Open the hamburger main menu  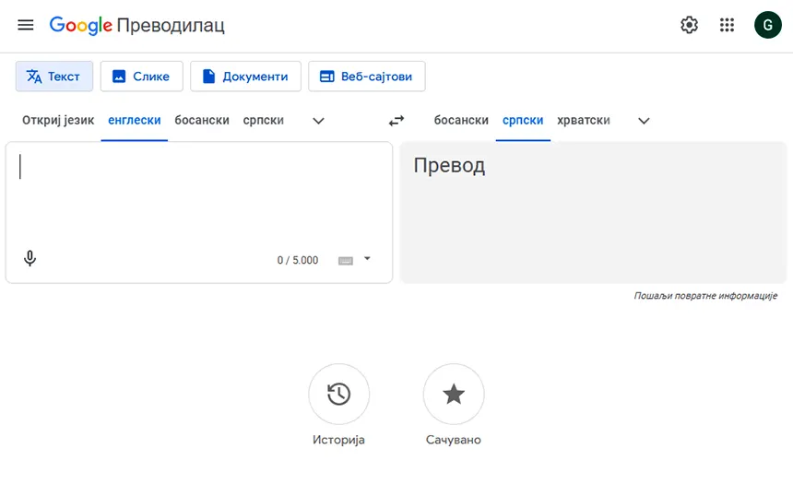(25, 25)
